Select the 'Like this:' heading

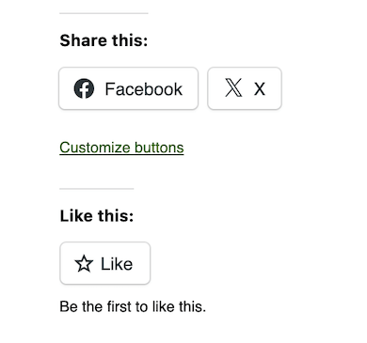point(97,216)
